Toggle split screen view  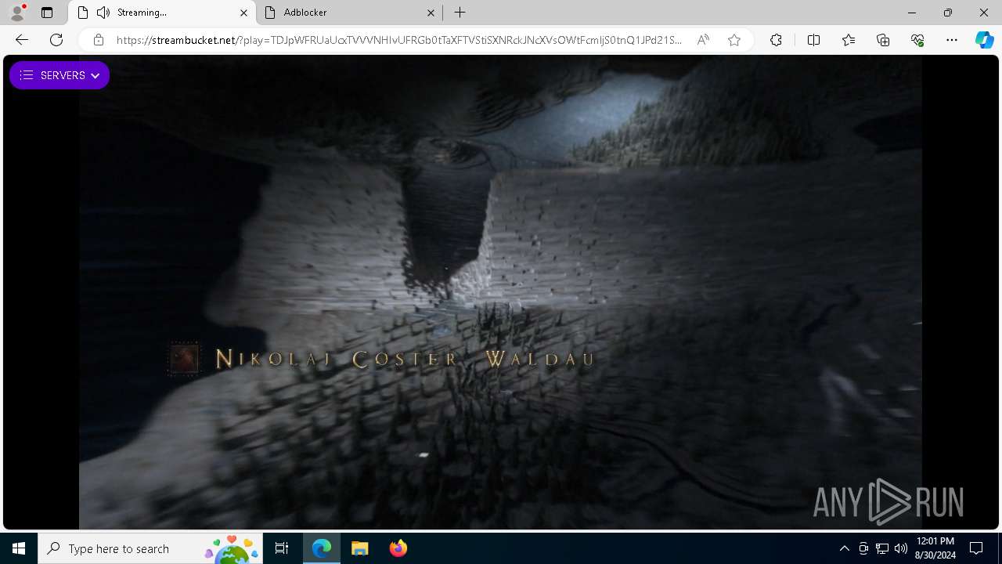[x=813, y=40]
